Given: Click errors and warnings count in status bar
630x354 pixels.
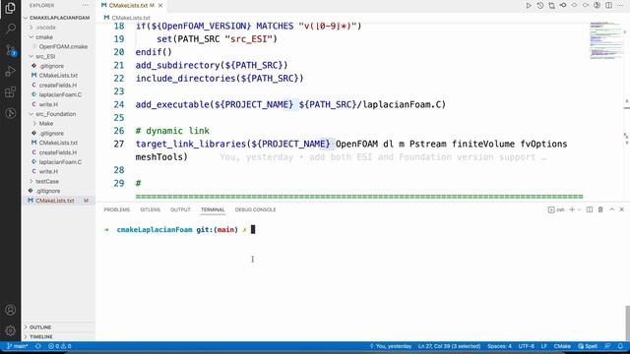Looking at the screenshot, I should click(x=59, y=346).
